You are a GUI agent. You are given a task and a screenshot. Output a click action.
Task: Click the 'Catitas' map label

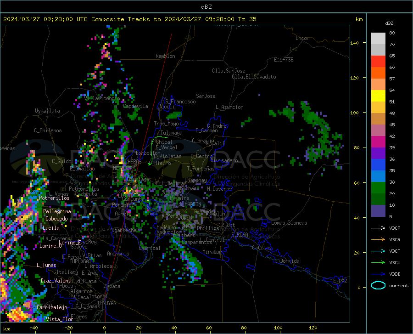point(262,248)
